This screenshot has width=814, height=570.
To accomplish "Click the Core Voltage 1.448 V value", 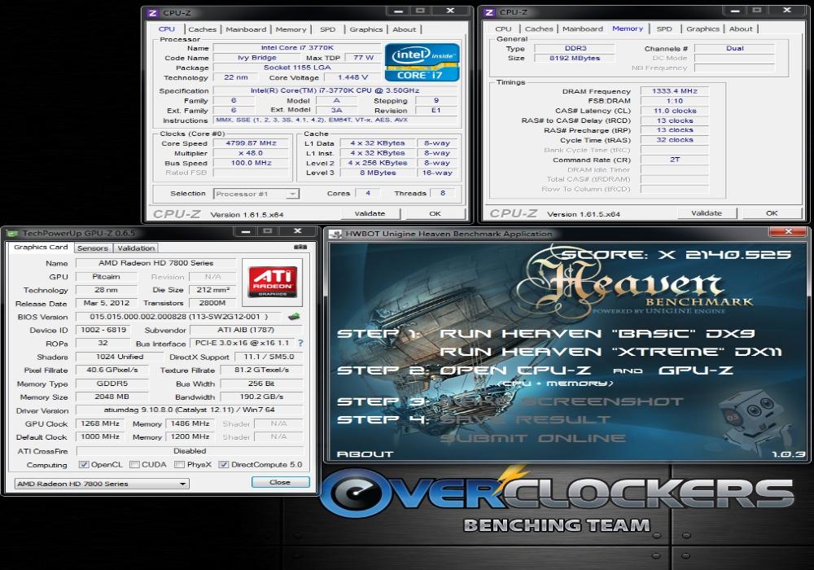I will [x=353, y=77].
